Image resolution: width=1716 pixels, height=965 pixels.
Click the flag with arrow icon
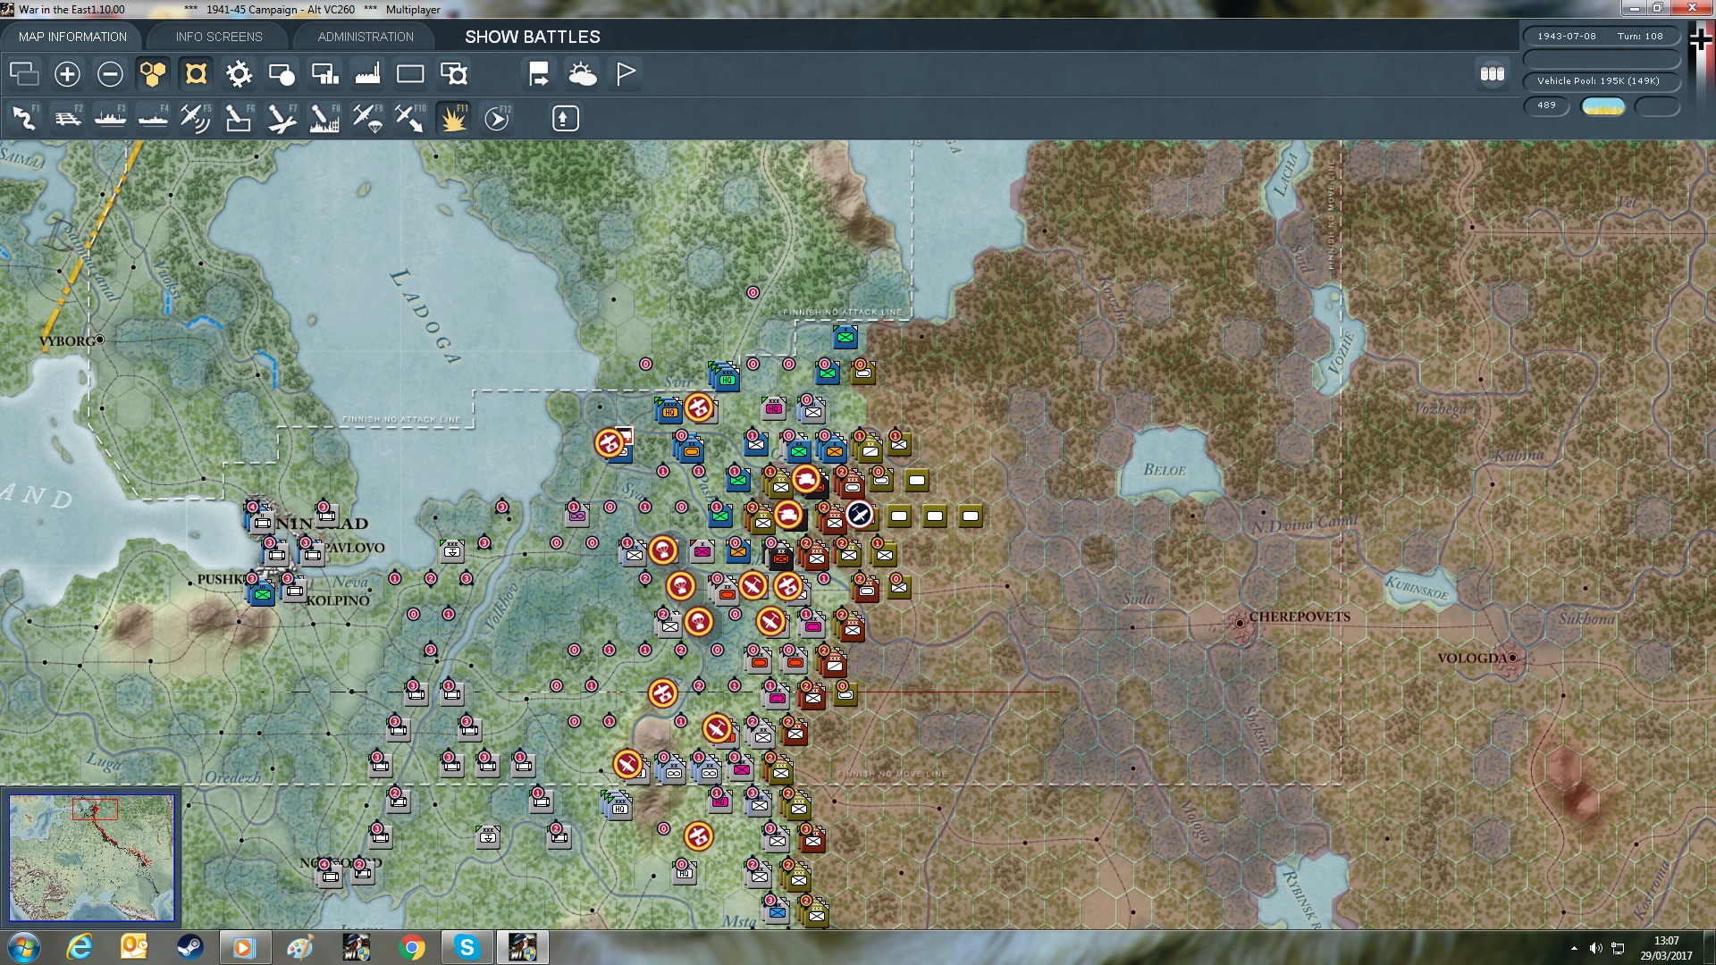click(539, 73)
